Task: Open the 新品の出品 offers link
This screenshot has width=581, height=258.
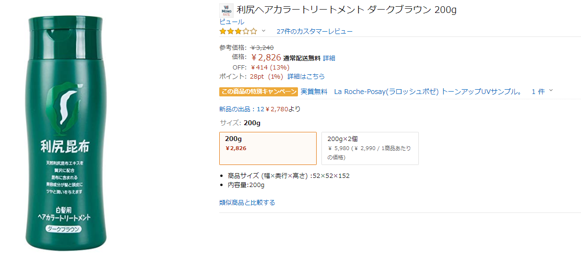Action: 237,109
